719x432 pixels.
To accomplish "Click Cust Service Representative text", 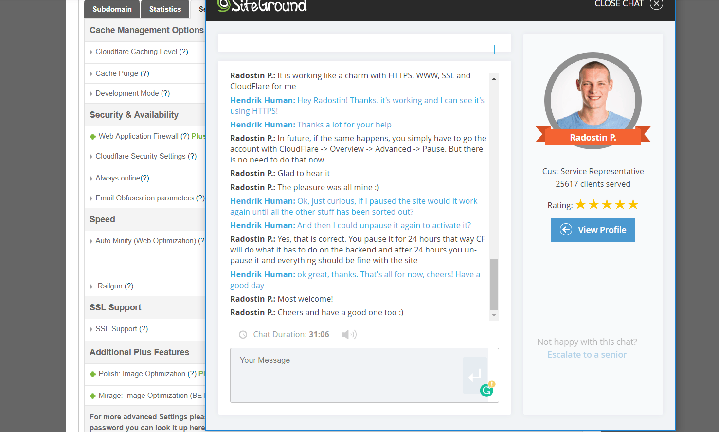I will point(593,171).
